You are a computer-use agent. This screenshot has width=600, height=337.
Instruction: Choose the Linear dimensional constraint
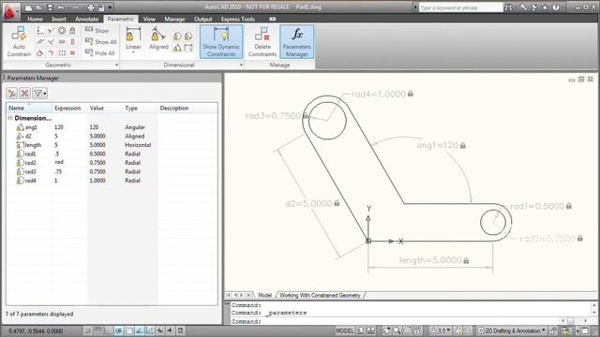point(133,37)
